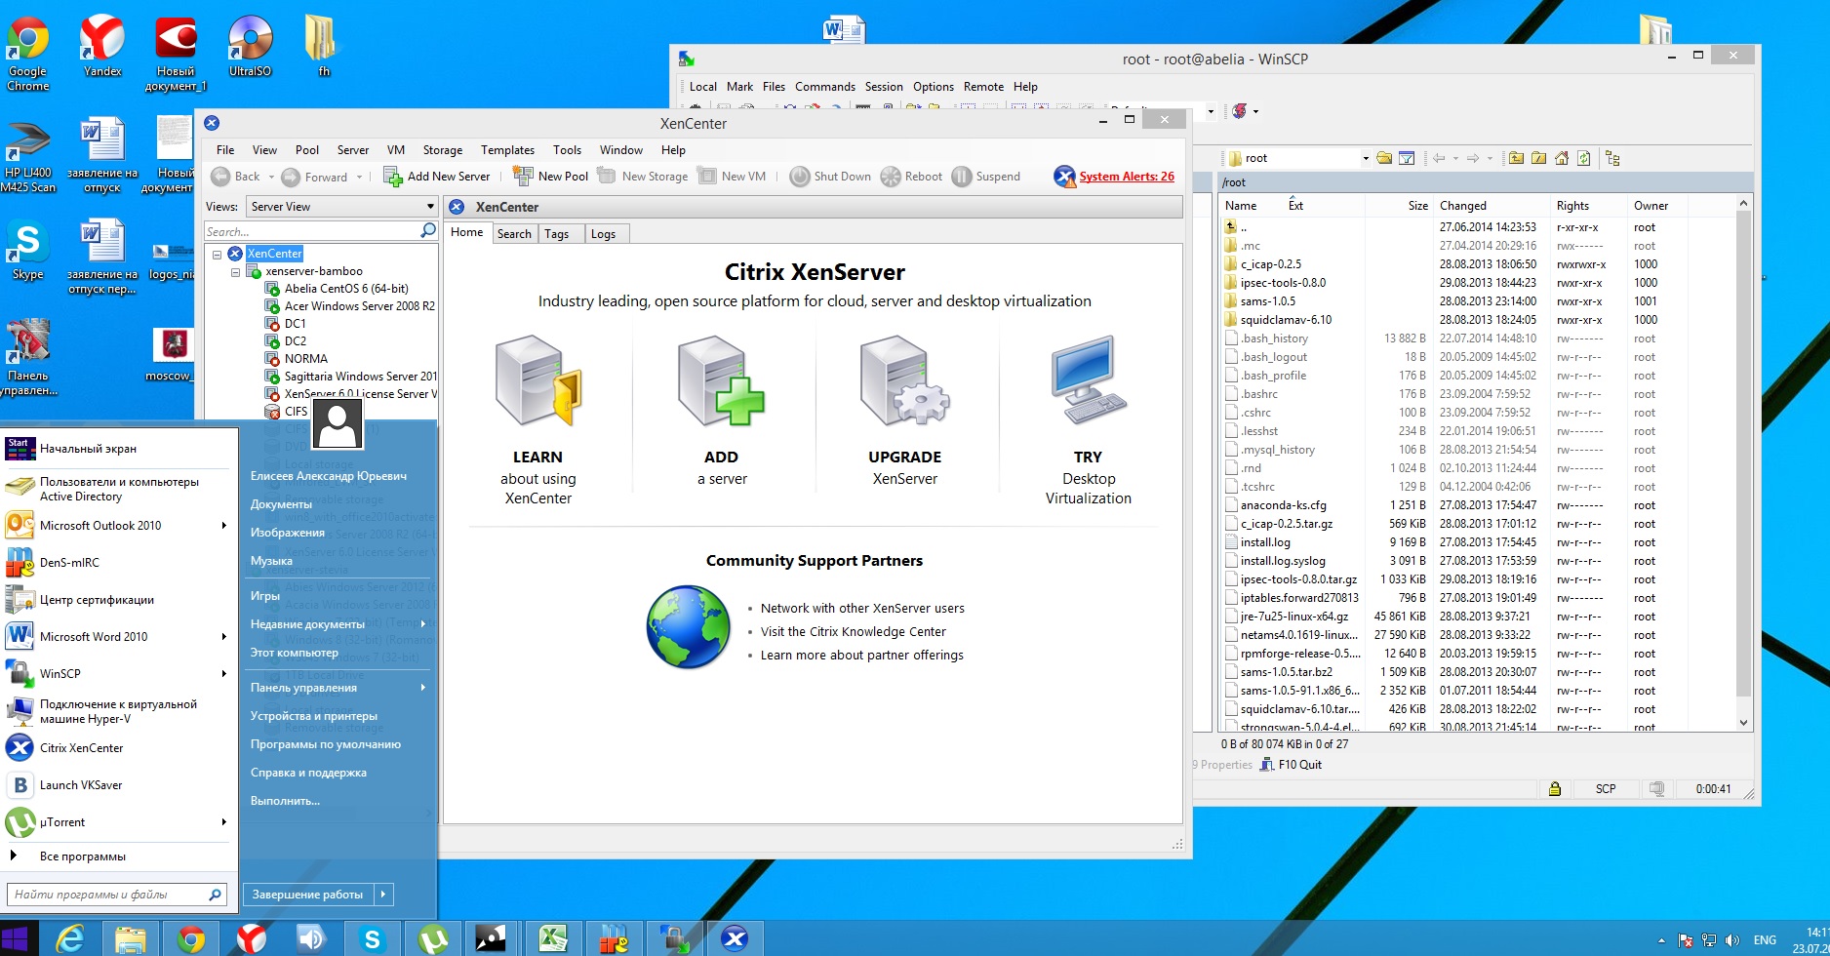Select DC1 in server tree

[295, 324]
